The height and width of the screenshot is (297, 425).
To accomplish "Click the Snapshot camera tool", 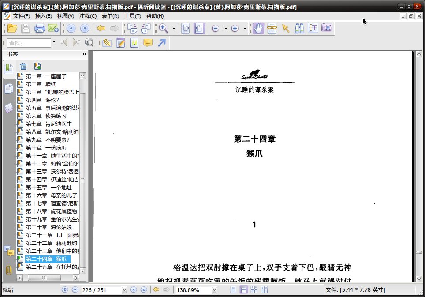I will coord(327,28).
